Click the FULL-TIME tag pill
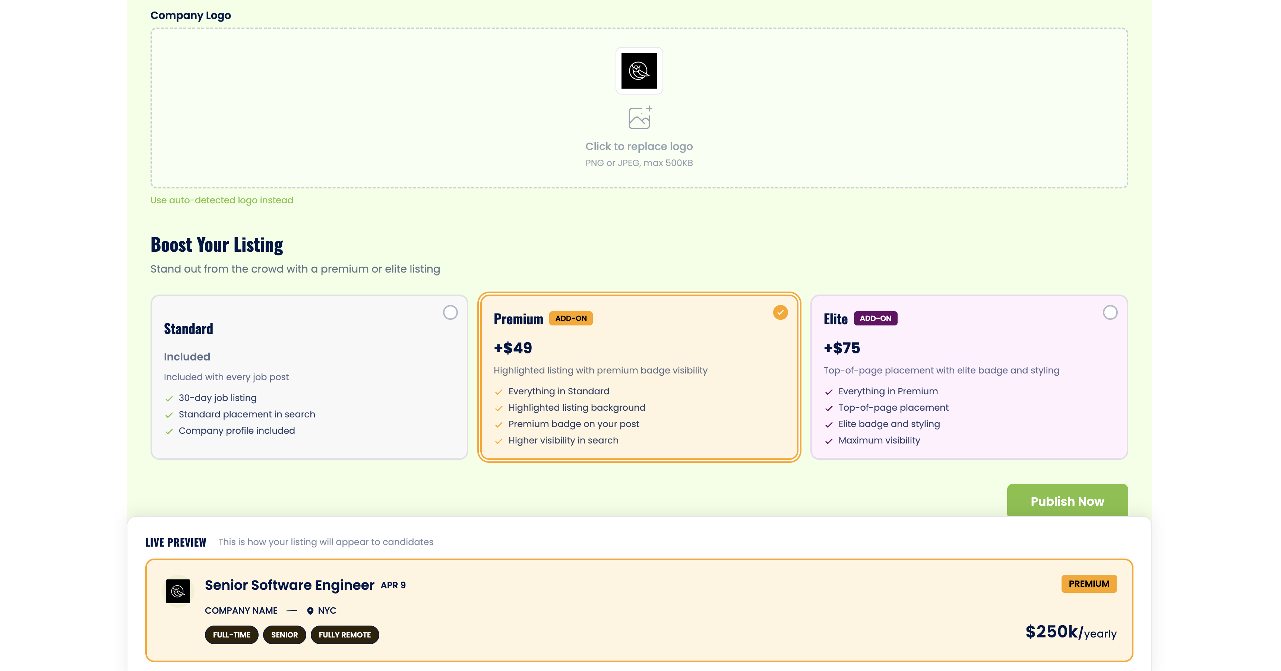Viewport: 1281px width, 671px height. [231, 635]
